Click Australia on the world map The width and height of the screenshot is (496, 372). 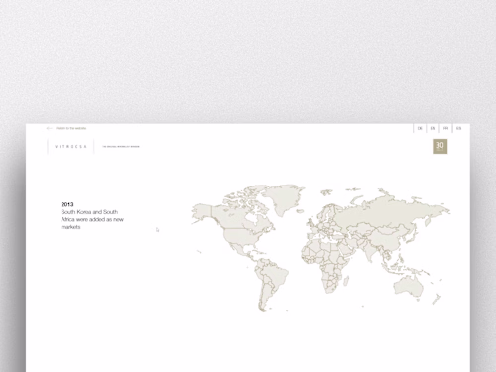click(x=409, y=287)
